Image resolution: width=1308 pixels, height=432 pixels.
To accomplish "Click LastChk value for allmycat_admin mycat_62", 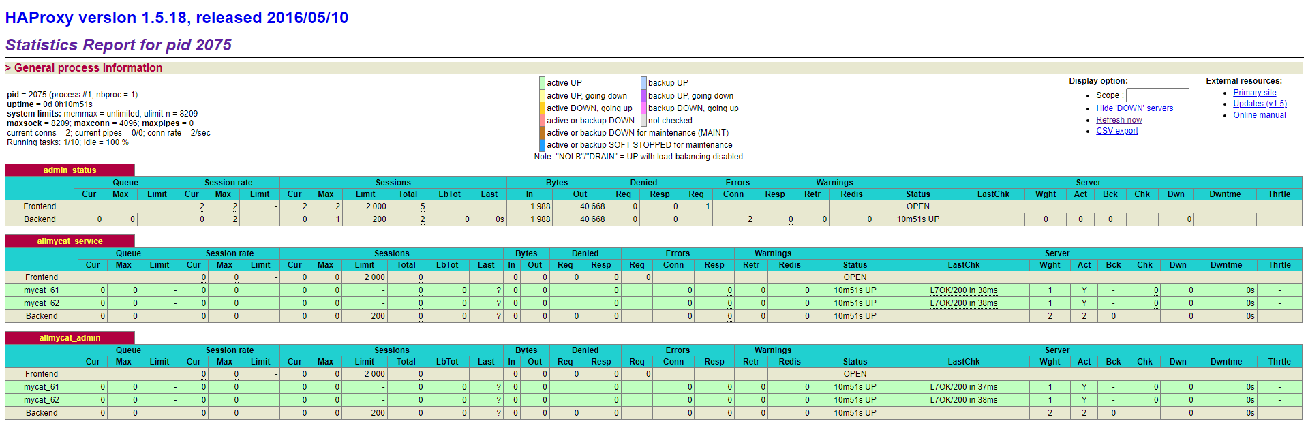I will coord(963,400).
